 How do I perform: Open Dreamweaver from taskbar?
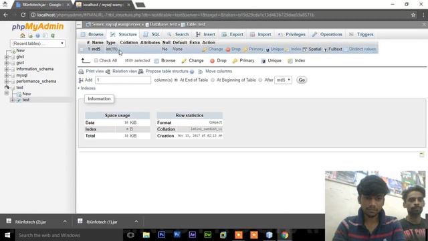coord(208,235)
